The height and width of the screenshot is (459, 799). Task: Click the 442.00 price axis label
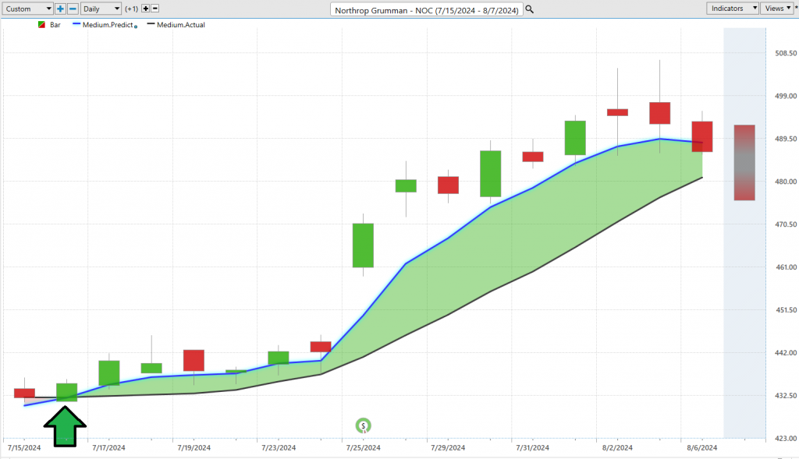(x=786, y=352)
